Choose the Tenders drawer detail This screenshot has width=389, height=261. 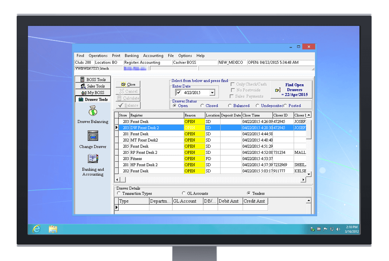tap(249, 193)
